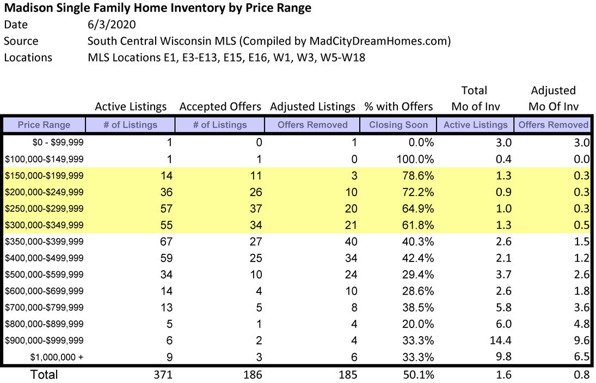Select the 78.6% with offers cell
Image resolution: width=596 pixels, height=383 pixels.
[418, 176]
